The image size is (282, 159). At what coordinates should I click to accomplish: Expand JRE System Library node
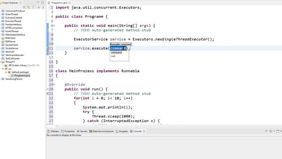pos(3,65)
